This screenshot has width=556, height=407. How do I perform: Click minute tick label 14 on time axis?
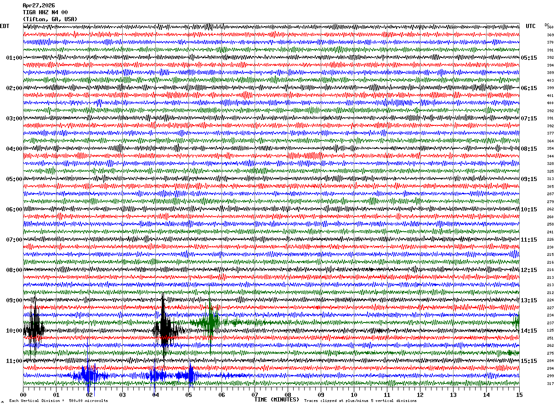coord(486,395)
